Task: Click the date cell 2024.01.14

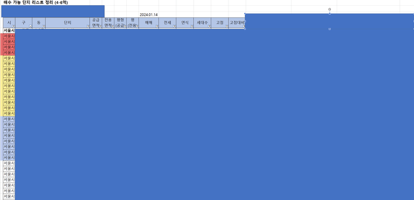Action: click(x=148, y=15)
